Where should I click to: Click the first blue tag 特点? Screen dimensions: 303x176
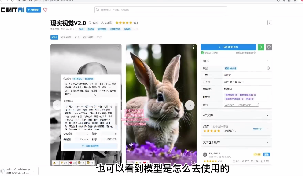pos(82,29)
